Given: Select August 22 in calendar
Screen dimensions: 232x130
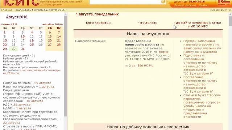Looking at the screenshot, I should click(5, 44).
